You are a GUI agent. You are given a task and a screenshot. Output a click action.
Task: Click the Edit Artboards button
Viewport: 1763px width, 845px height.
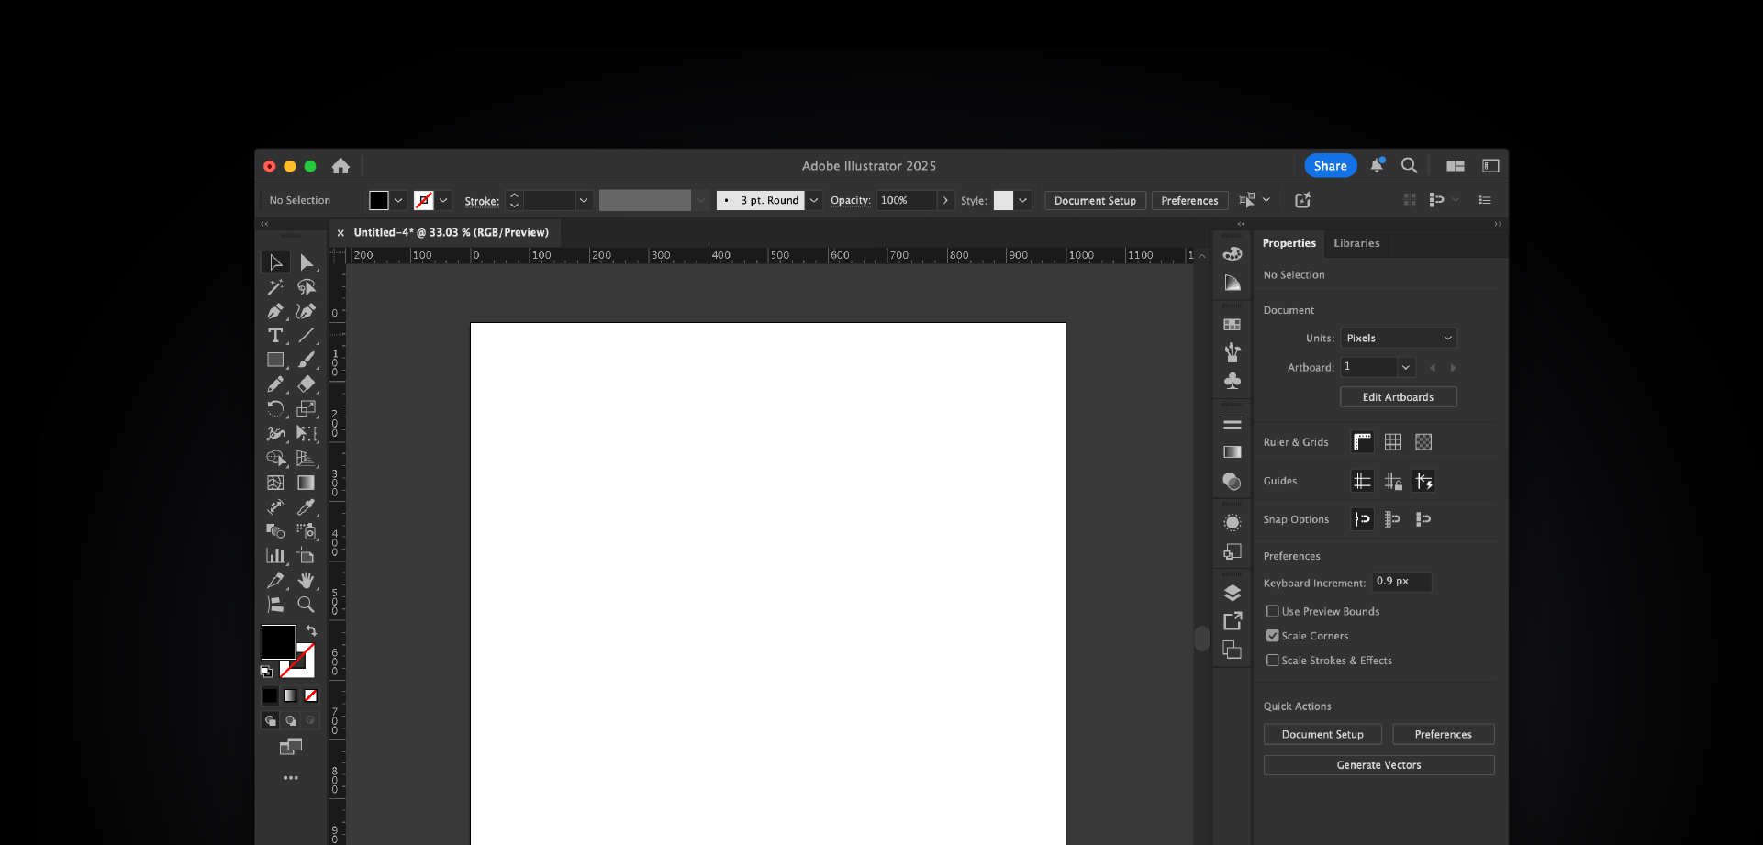coord(1398,397)
